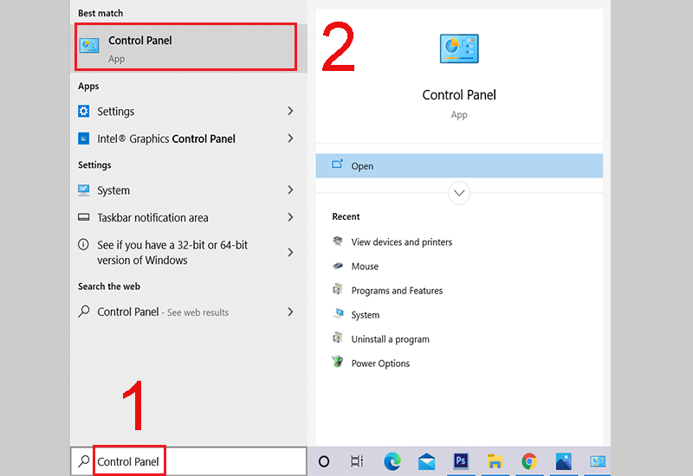Expand the Settings result arrow
Screen dimensions: 693x476
(x=290, y=111)
